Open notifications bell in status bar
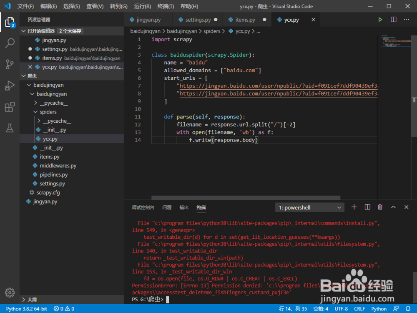 point(408,309)
